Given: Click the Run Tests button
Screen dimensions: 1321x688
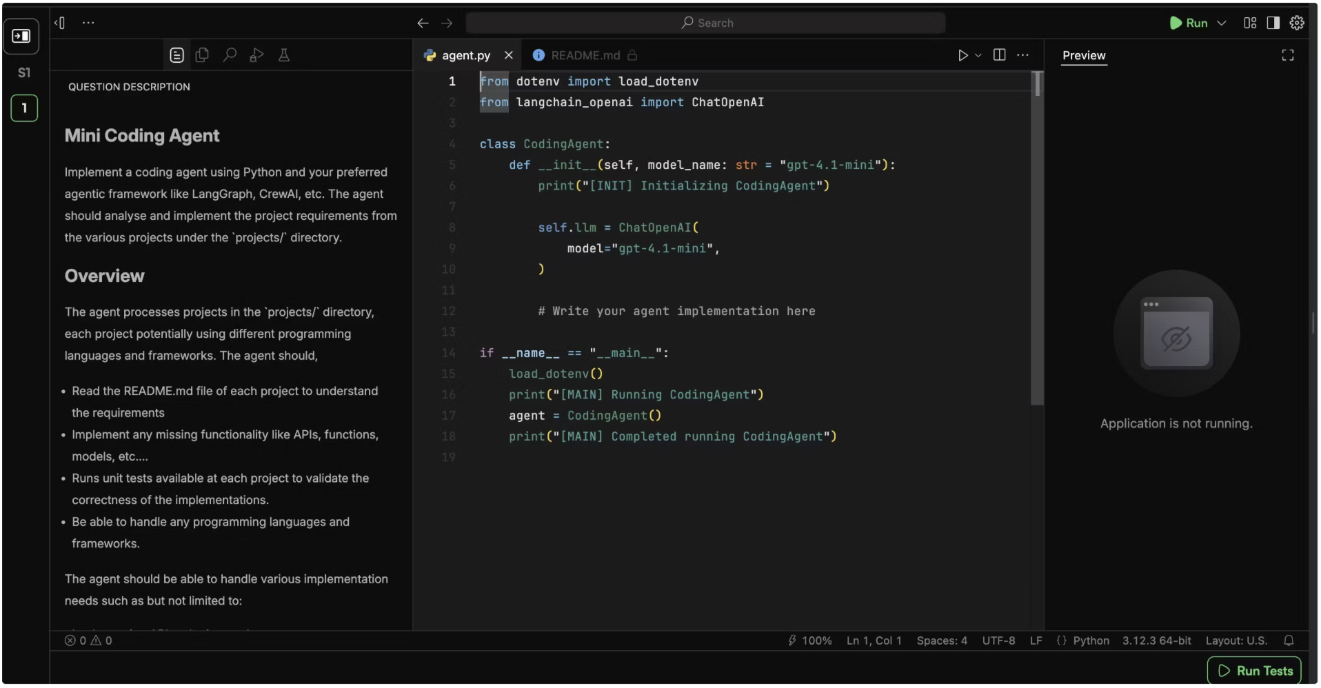Looking at the screenshot, I should [1254, 671].
